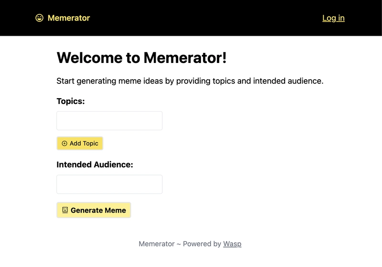This screenshot has width=382, height=267.
Task: Click the word 'Memerator' in the header
Action: (x=69, y=18)
